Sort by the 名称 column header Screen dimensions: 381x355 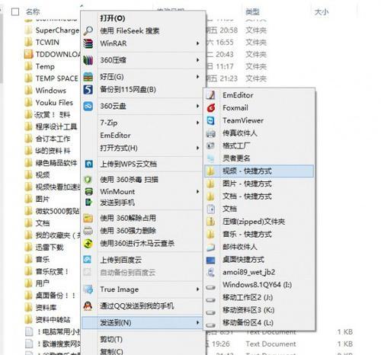tap(33, 11)
